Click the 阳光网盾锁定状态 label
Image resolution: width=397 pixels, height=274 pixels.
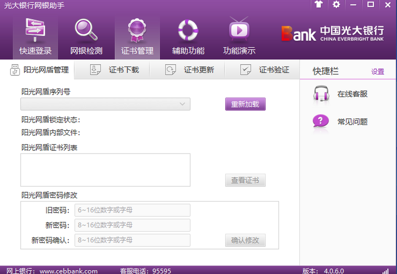click(51, 119)
